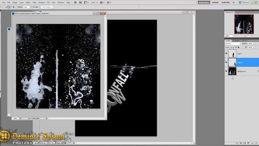259x146 pixels.
Task: Switch to the Essentials workspace
Action: [x=204, y=2]
